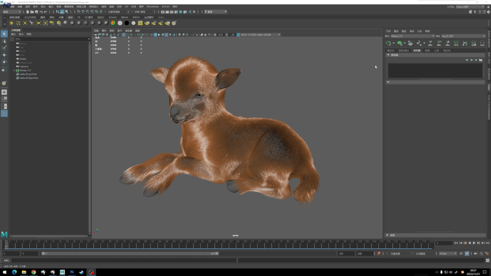Image resolution: width=491 pixels, height=276 pixels.
Task: Select the arrow Select tool in the toolbox
Action: pyautogui.click(x=4, y=34)
